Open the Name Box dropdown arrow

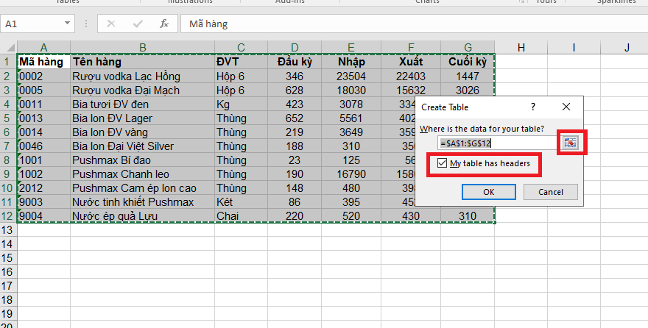click(x=67, y=24)
